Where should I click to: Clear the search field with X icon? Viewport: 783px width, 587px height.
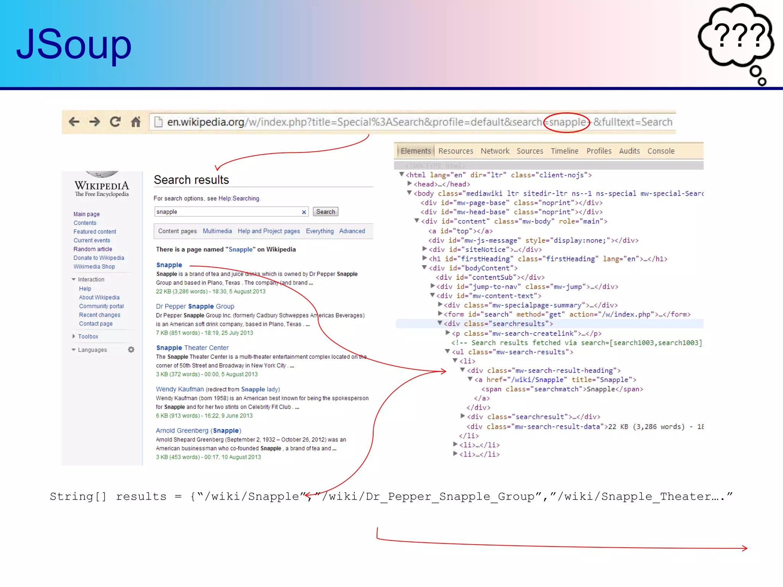point(304,212)
